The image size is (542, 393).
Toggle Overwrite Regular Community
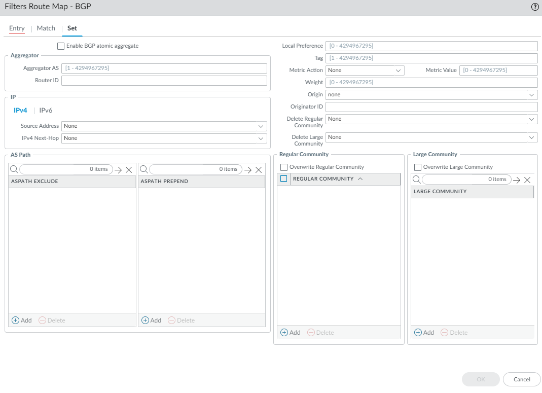click(284, 167)
